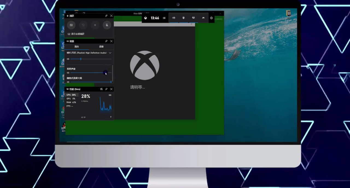Switch to the 混合 mix tab
This screenshot has width=350, height=188.
77,47
